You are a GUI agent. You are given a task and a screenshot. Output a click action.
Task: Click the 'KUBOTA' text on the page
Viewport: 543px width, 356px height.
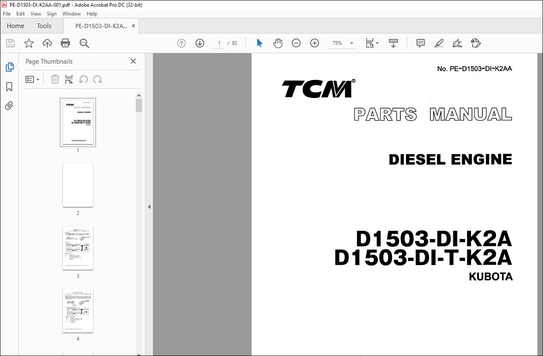click(491, 276)
